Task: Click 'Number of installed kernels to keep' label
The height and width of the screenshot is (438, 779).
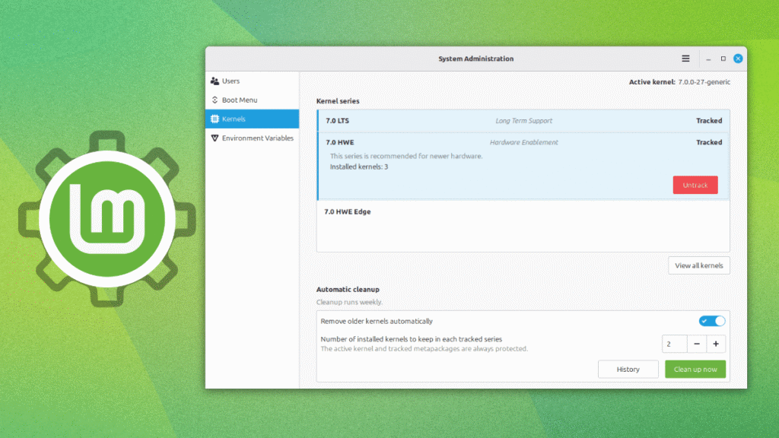Action: 412,339
